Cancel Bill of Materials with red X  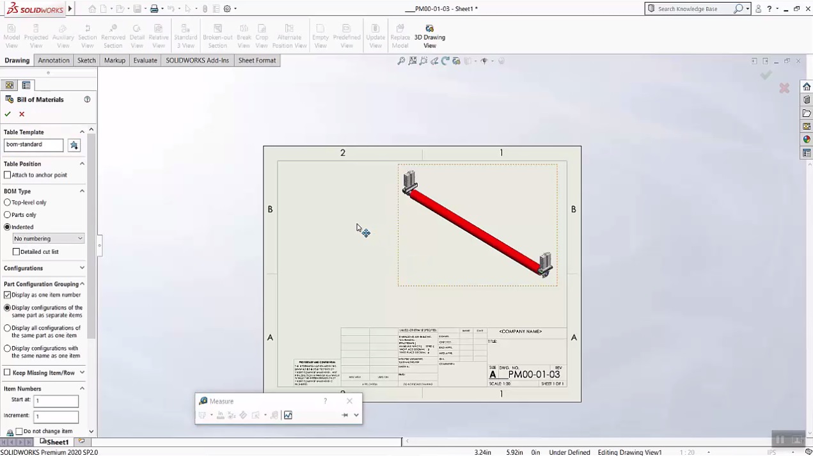(22, 114)
